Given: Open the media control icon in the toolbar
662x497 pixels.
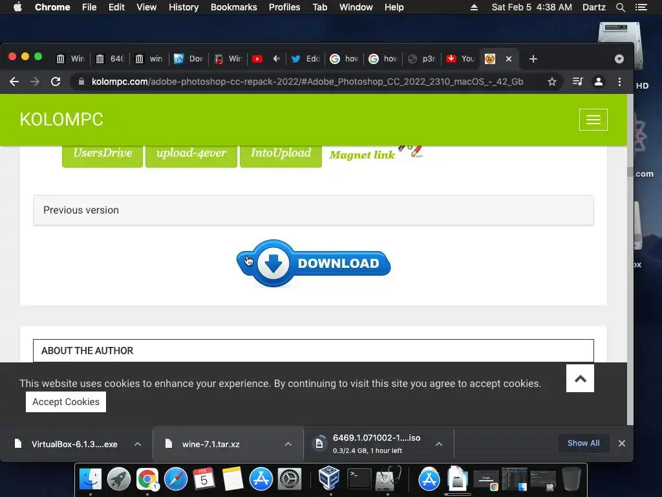Looking at the screenshot, I should [577, 82].
